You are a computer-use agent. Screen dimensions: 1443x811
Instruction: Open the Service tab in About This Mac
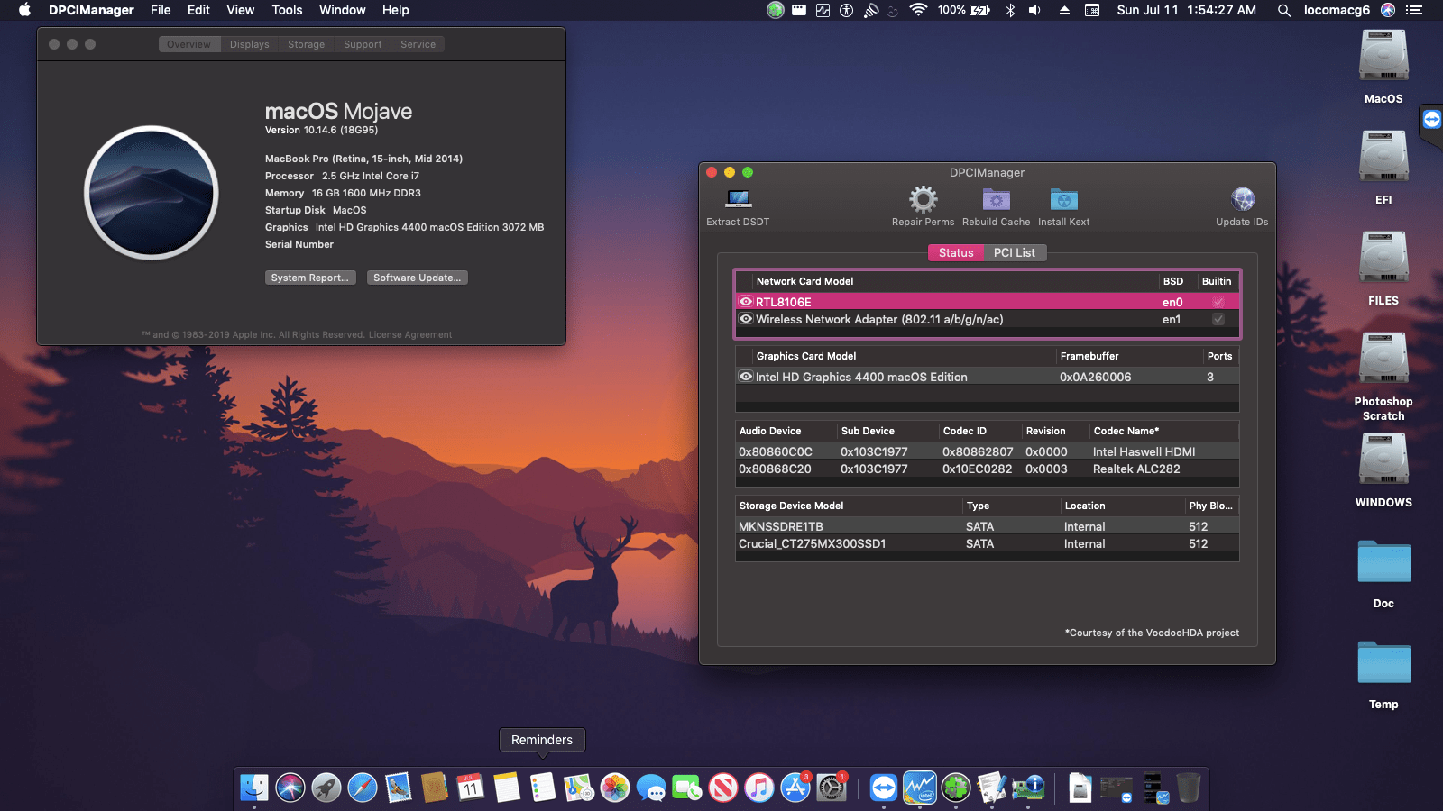[418, 44]
